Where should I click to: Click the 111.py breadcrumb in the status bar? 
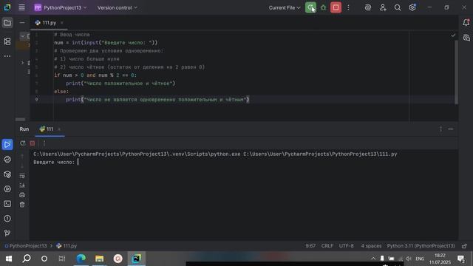[x=67, y=246]
